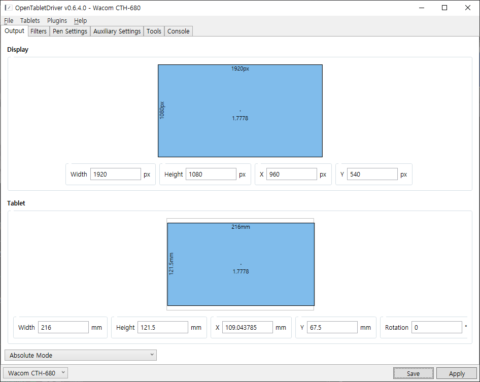Switch to the Tools tab
The width and height of the screenshot is (480, 382).
pyautogui.click(x=154, y=31)
